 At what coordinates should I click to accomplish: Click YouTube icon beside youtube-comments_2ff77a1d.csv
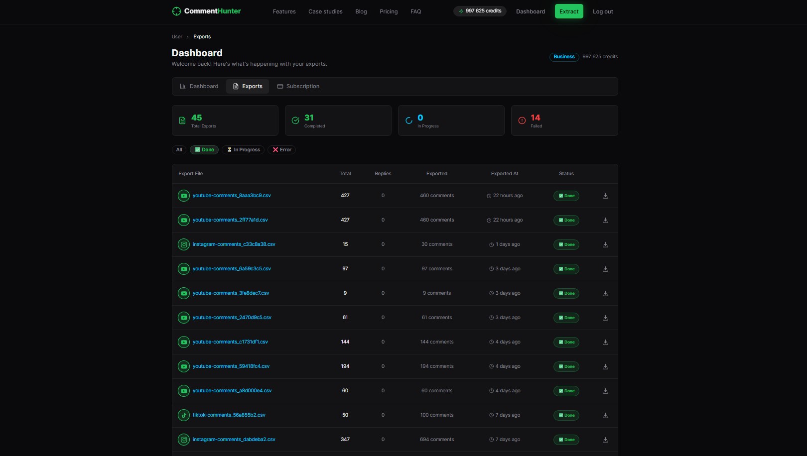(184, 220)
